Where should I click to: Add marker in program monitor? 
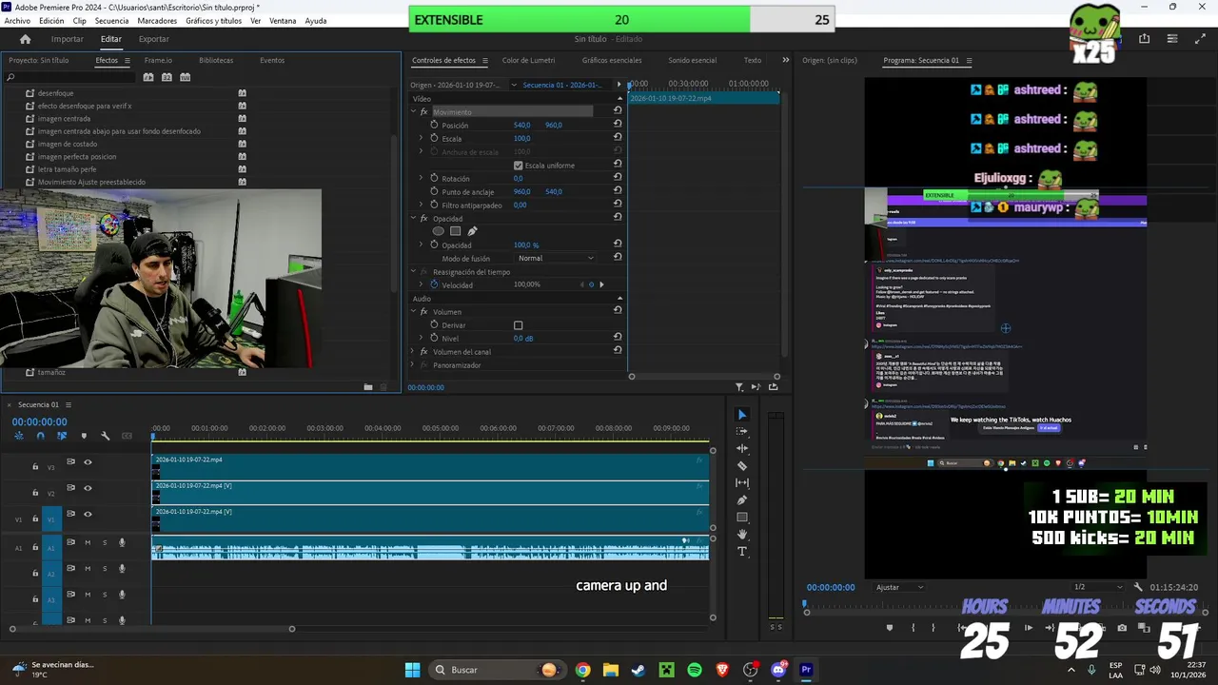click(890, 628)
